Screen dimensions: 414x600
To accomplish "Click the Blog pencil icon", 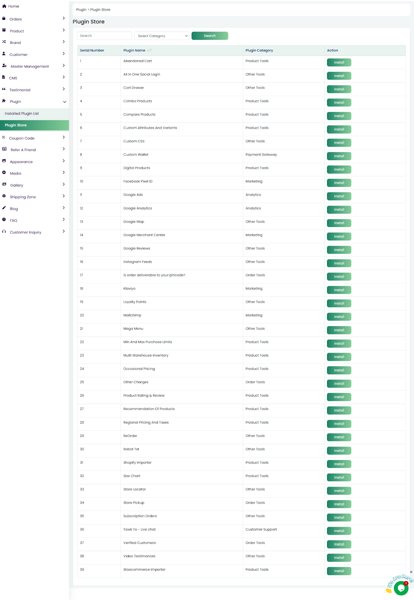I will click(4, 208).
